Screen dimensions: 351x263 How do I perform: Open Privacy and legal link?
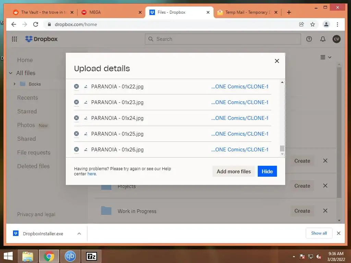click(x=36, y=214)
